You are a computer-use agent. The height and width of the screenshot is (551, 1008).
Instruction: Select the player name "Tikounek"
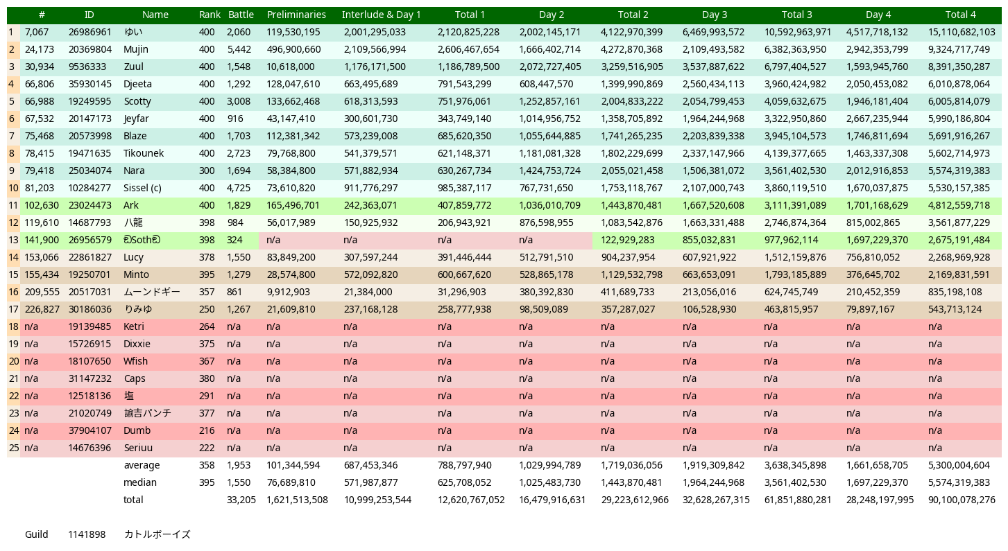coord(144,153)
